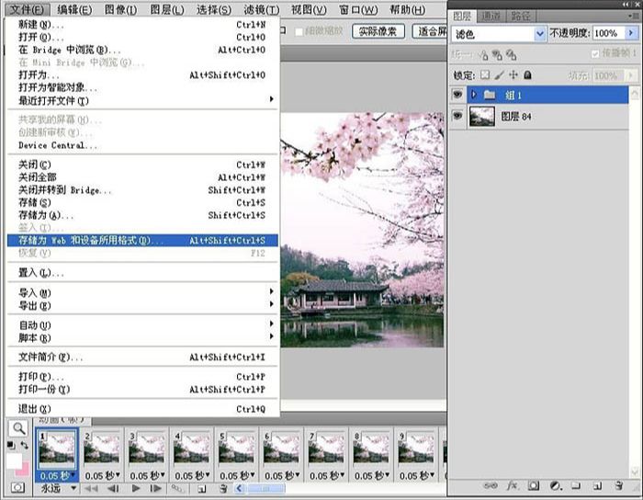Open the 导出 export submenu
Viewport: 643px width, 500px height.
tap(142, 305)
